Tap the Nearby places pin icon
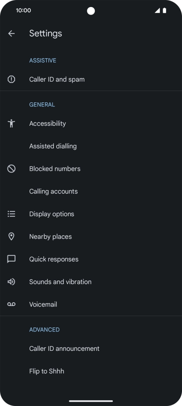The width and height of the screenshot is (182, 406). (x=11, y=237)
